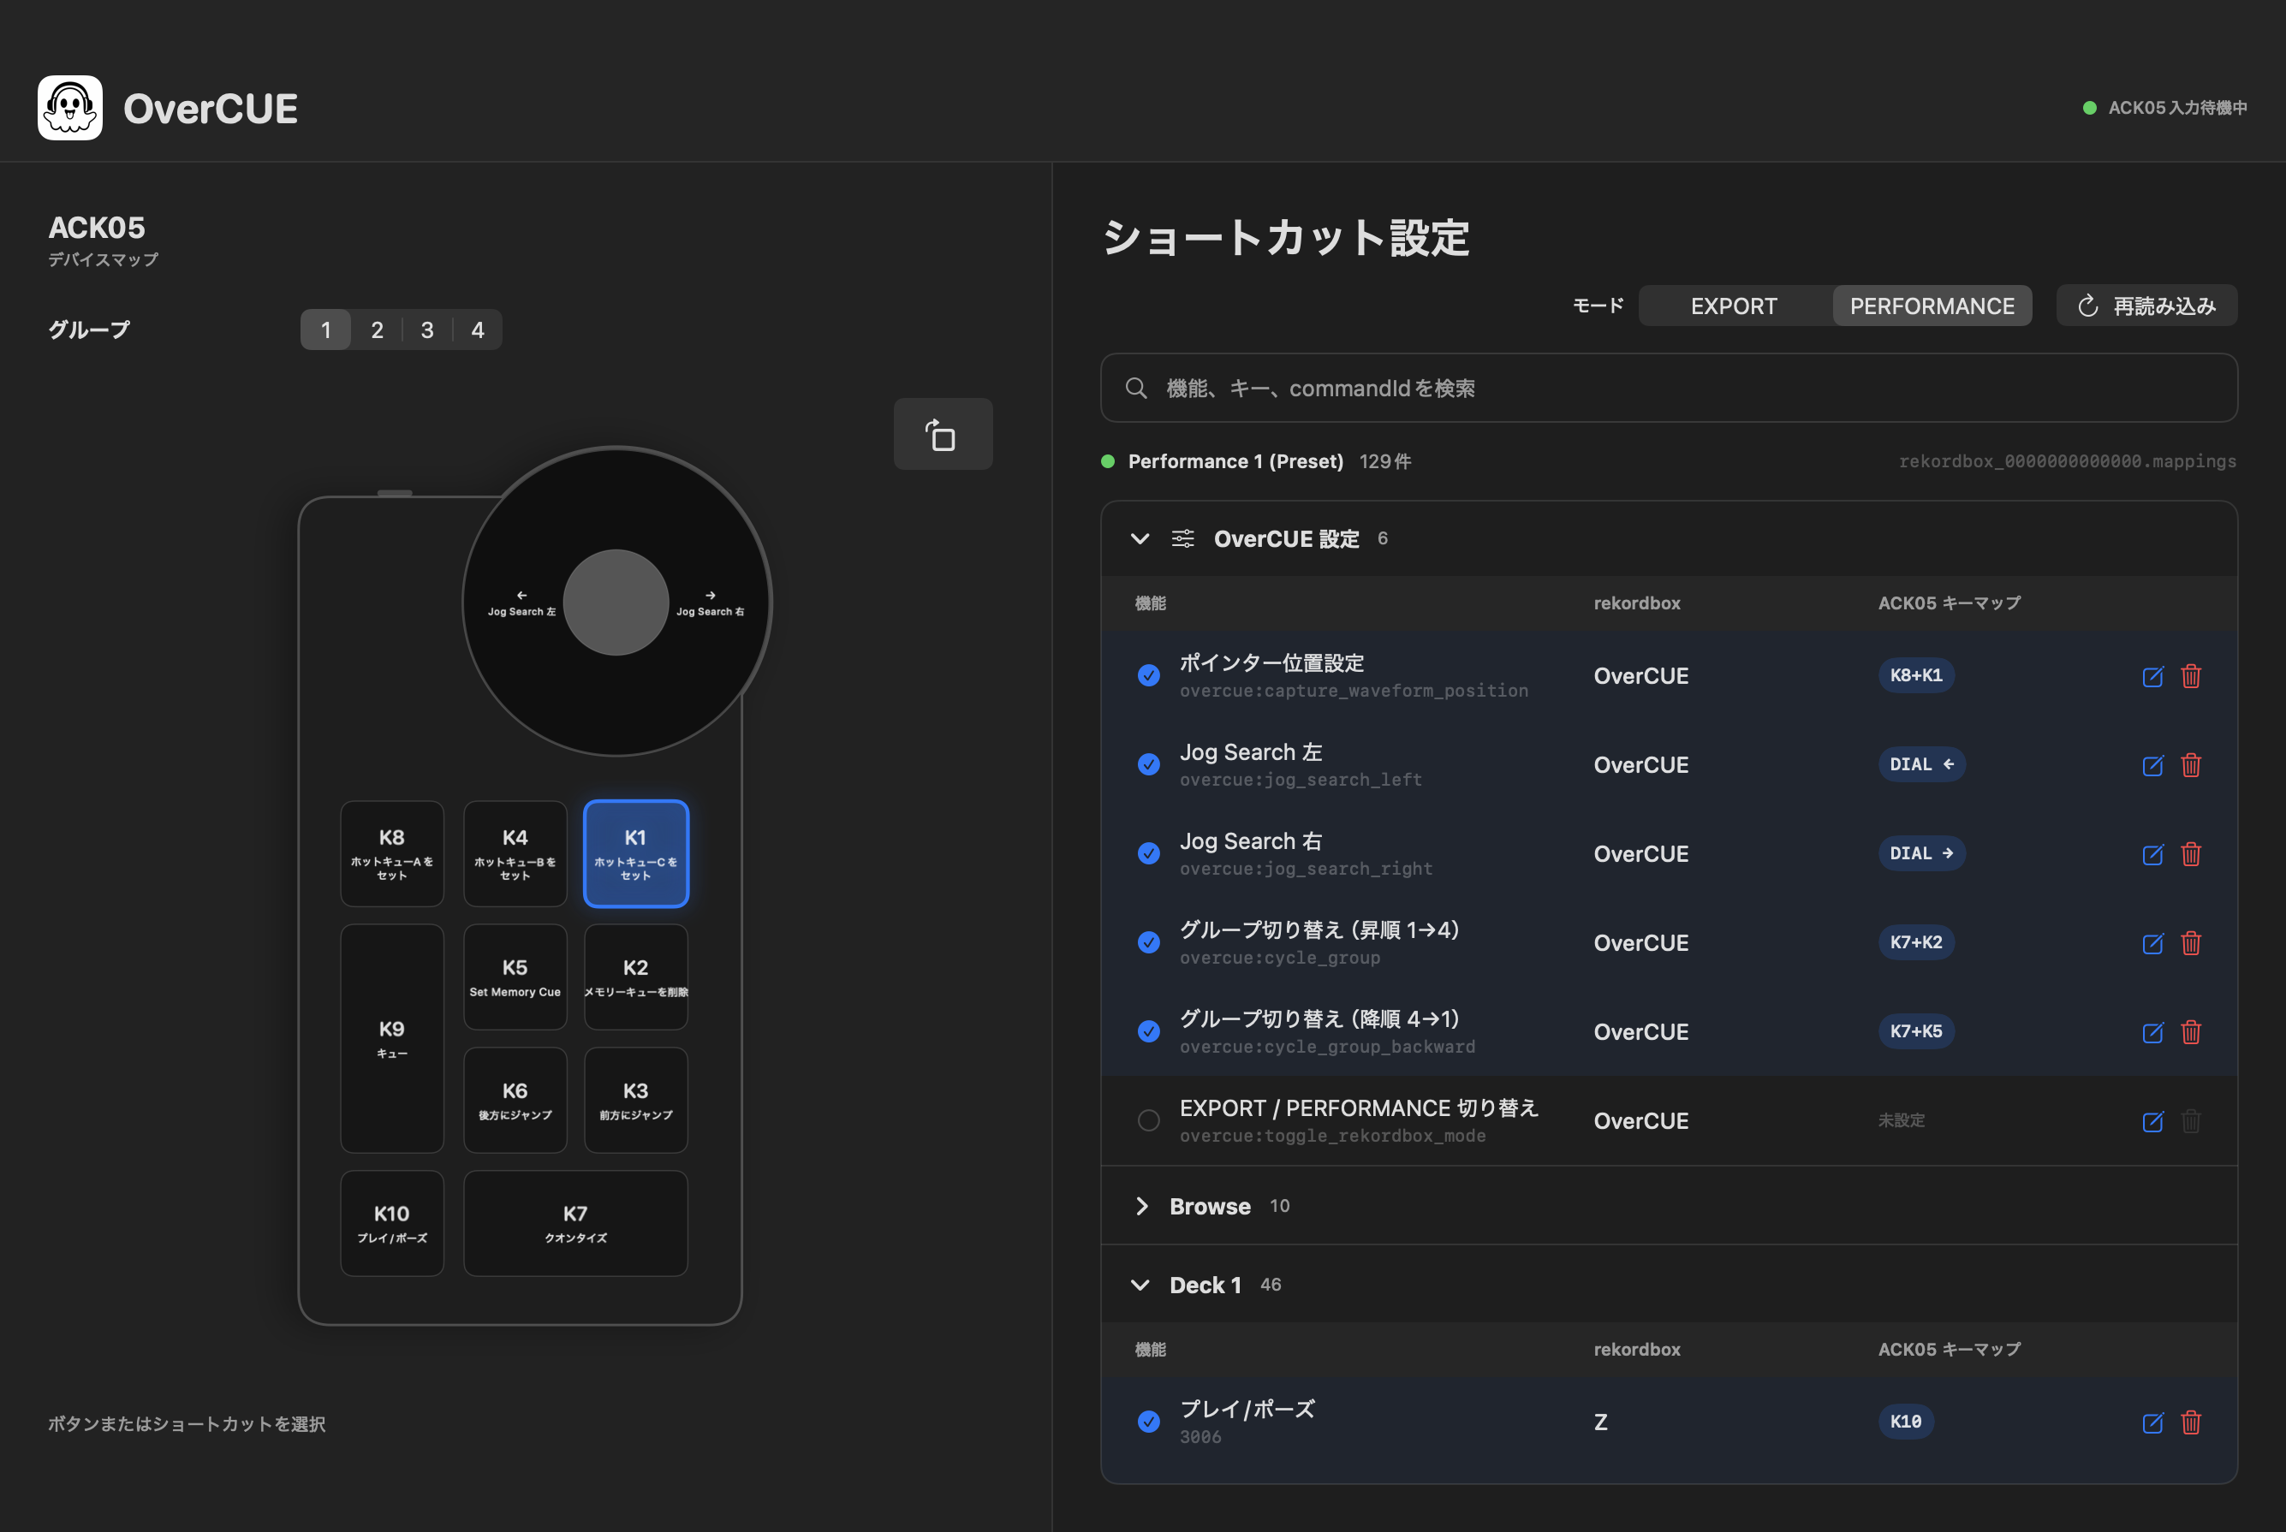This screenshot has height=1532, width=2286.
Task: Click the magnifier icon in search bar
Action: click(1135, 388)
